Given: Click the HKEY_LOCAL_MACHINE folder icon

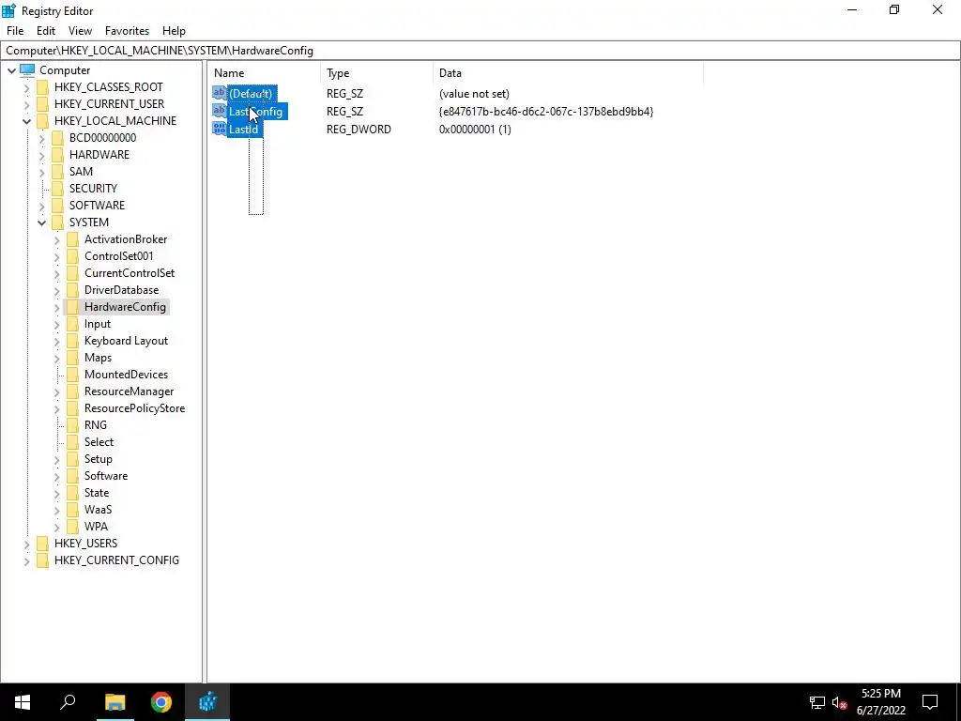Looking at the screenshot, I should coord(42,121).
